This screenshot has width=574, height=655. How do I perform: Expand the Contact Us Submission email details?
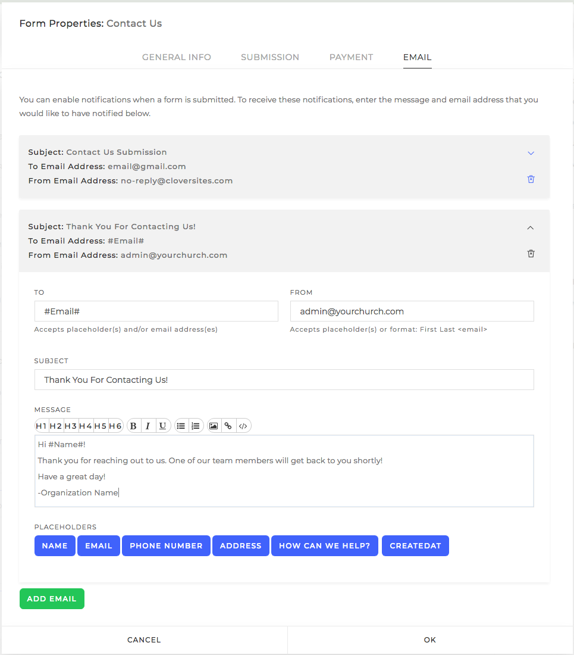pos(531,153)
